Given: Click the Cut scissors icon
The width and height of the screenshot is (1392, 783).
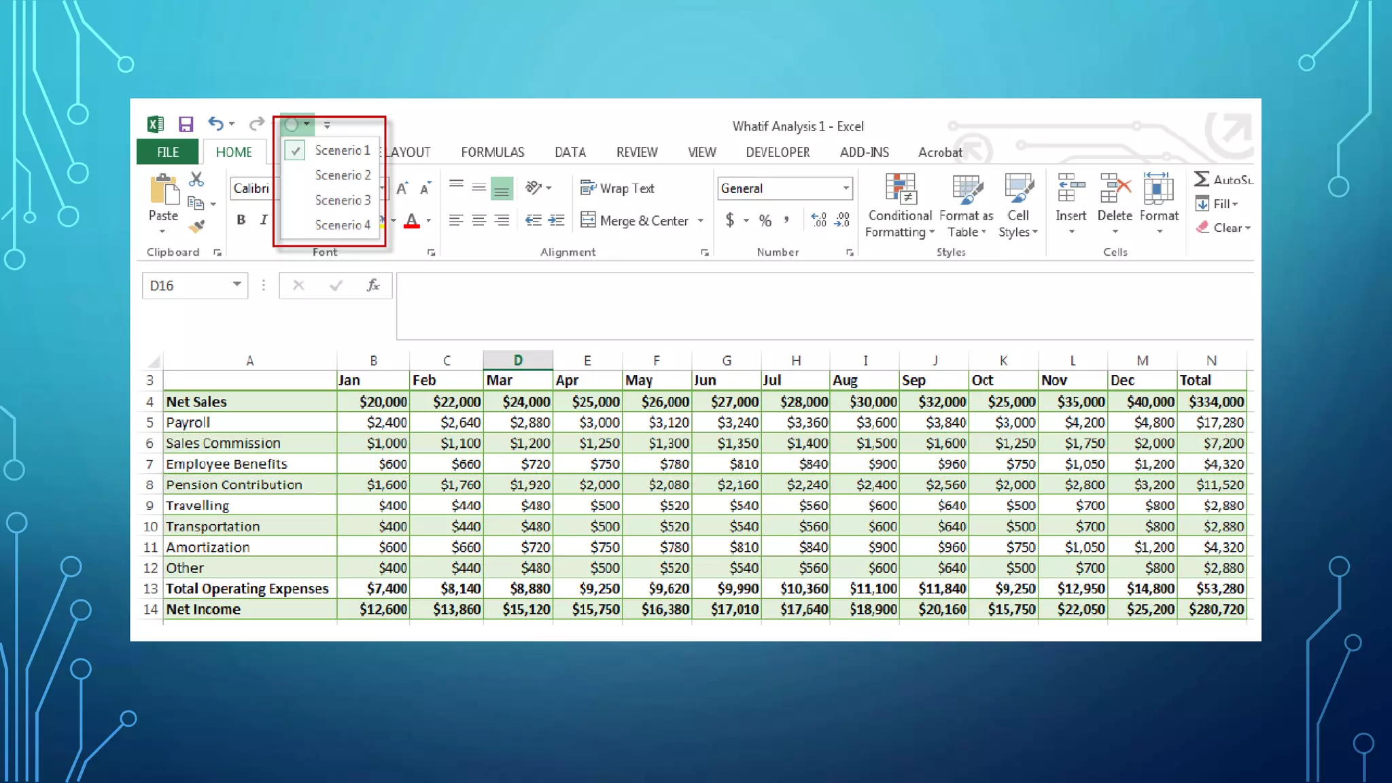Looking at the screenshot, I should click(196, 179).
